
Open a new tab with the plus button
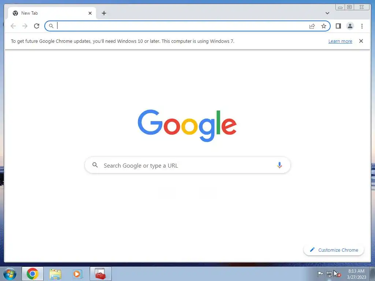pyautogui.click(x=104, y=13)
